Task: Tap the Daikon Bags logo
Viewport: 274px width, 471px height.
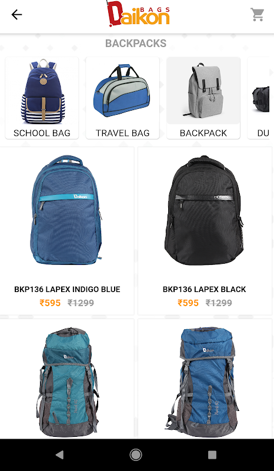Action: (x=138, y=14)
